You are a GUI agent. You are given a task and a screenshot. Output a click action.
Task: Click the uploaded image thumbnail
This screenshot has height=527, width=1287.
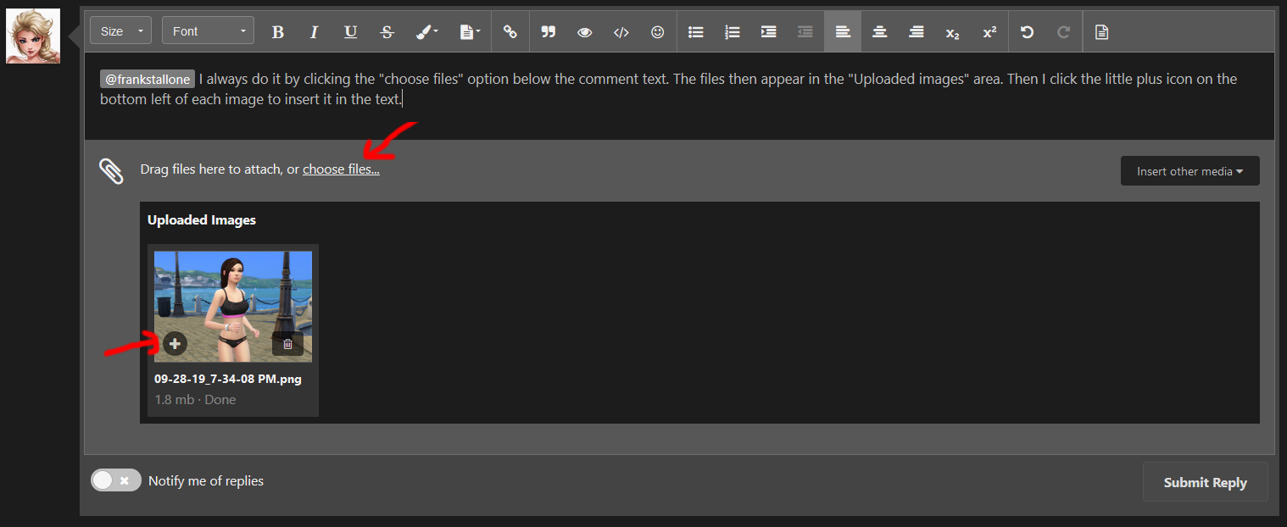click(x=233, y=306)
